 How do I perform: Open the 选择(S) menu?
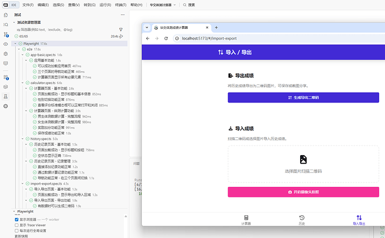coord(58,5)
